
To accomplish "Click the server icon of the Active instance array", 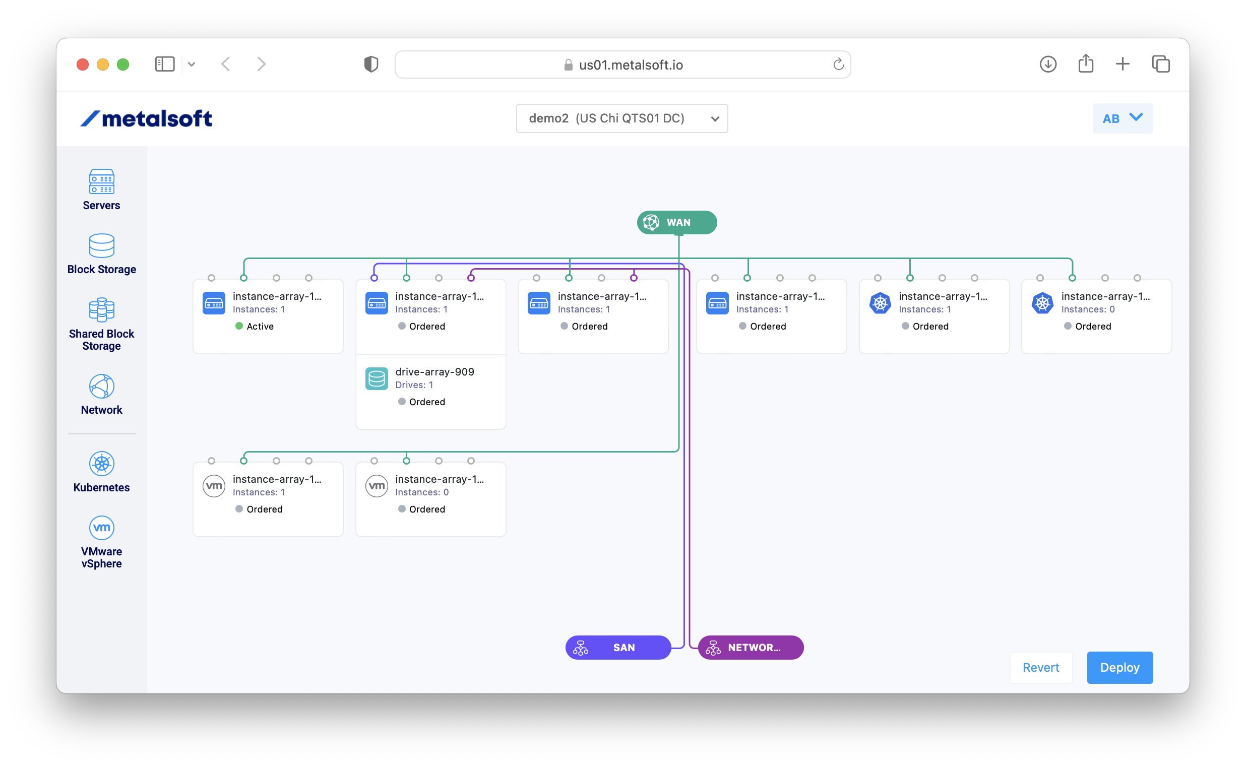I will tap(214, 303).
